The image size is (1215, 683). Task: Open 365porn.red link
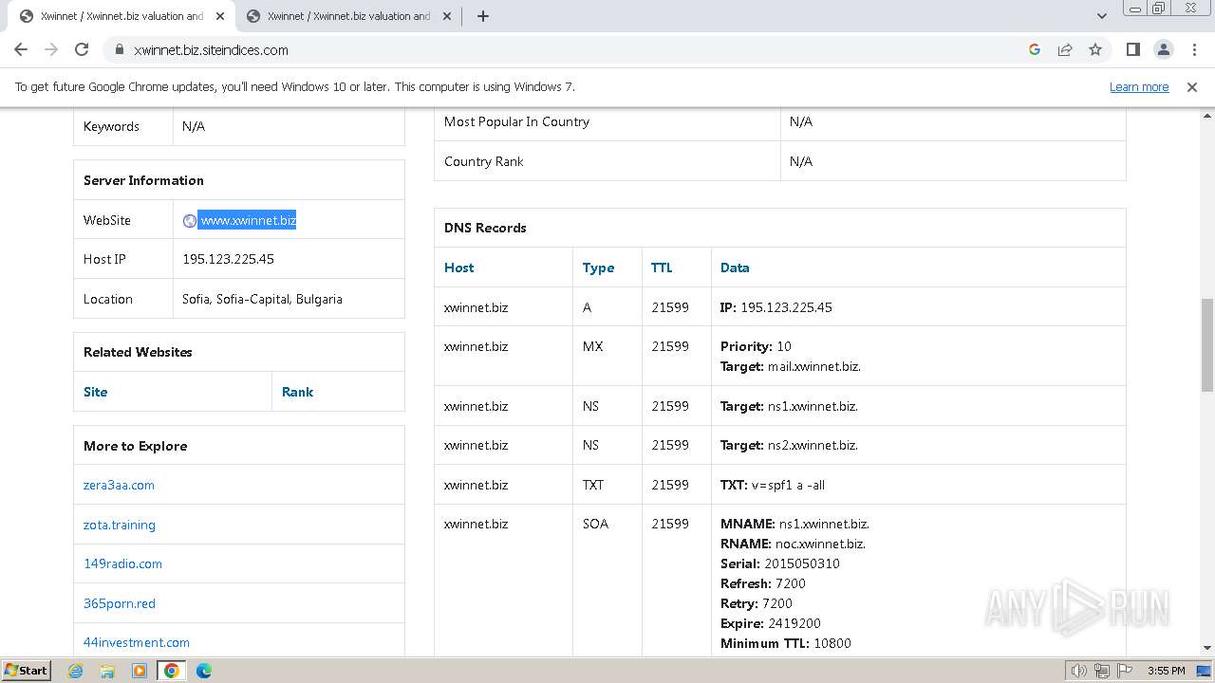tap(120, 603)
